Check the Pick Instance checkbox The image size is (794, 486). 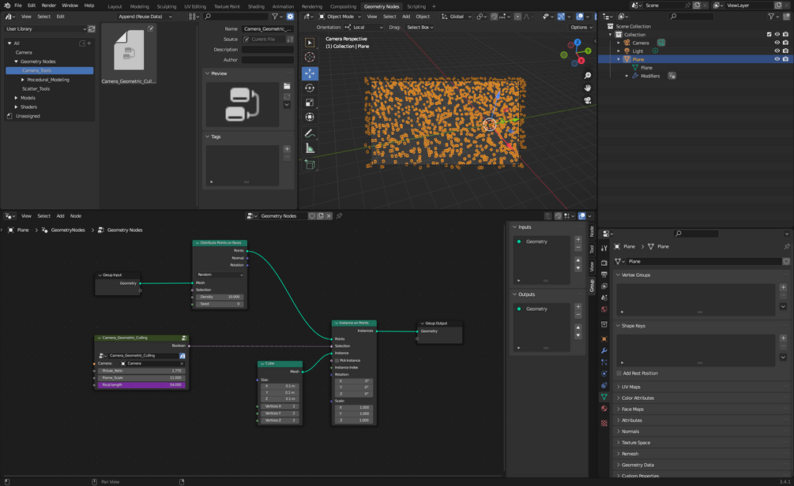coord(337,361)
